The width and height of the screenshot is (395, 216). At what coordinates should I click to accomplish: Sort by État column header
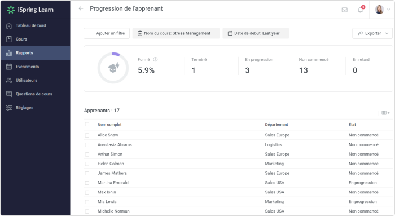[x=352, y=125]
